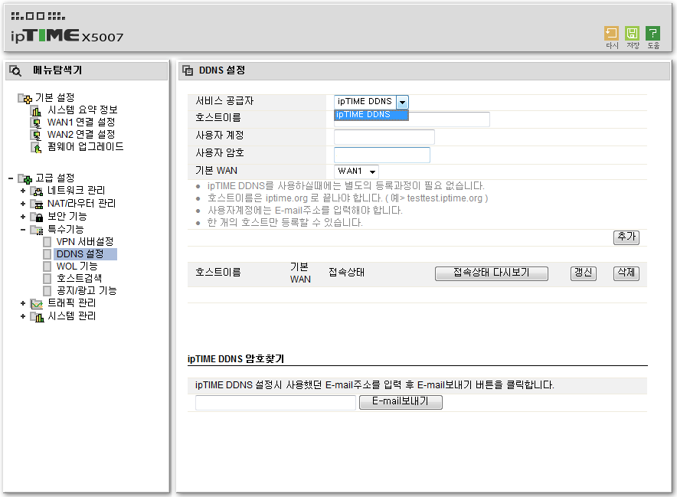This screenshot has width=677, height=497.
Task: Expand the 보안 기능 tree node
Action: click(x=23, y=216)
